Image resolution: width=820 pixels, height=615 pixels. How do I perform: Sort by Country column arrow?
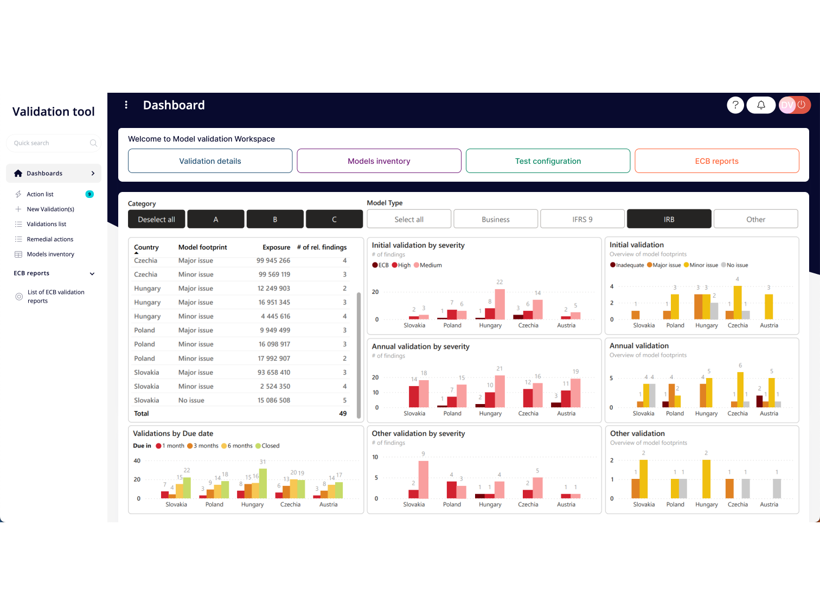pos(137,253)
